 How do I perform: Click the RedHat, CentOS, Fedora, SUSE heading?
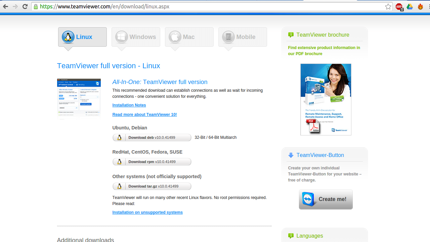pos(147,152)
